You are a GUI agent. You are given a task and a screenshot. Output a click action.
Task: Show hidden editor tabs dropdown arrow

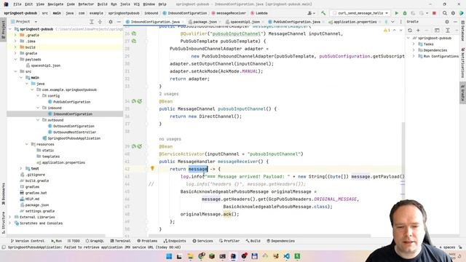[392, 22]
